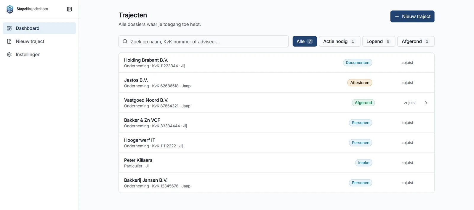Click the Stapelfinancieringen logo icon
This screenshot has height=210, width=474.
coord(10,9)
